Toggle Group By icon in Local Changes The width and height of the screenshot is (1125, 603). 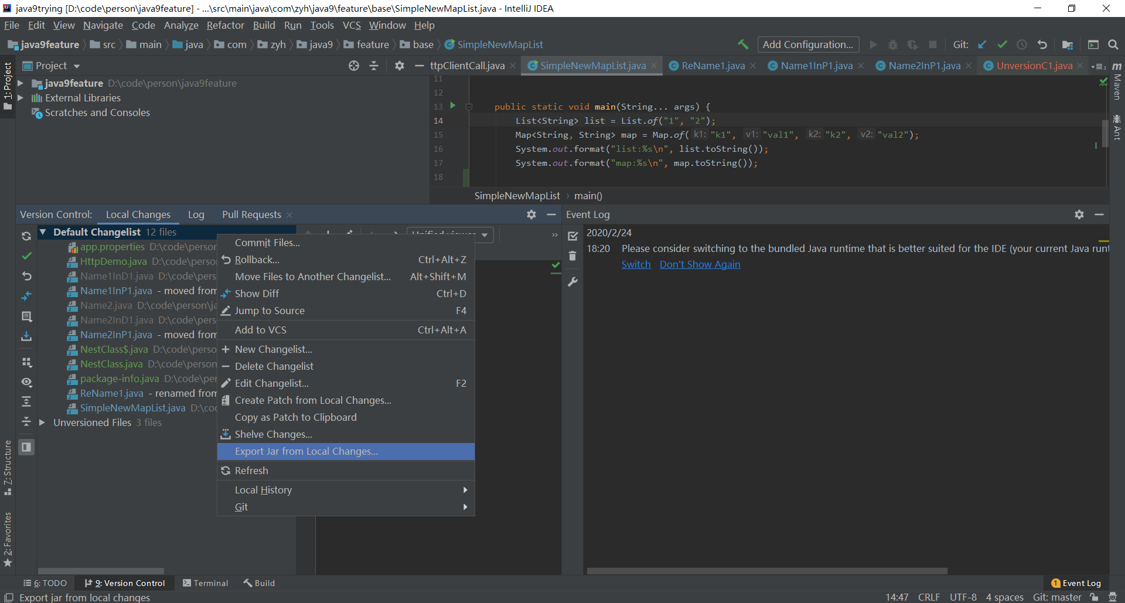pos(26,362)
